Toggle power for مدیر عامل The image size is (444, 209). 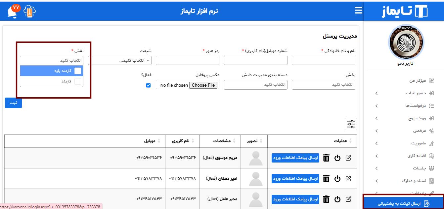click(337, 199)
